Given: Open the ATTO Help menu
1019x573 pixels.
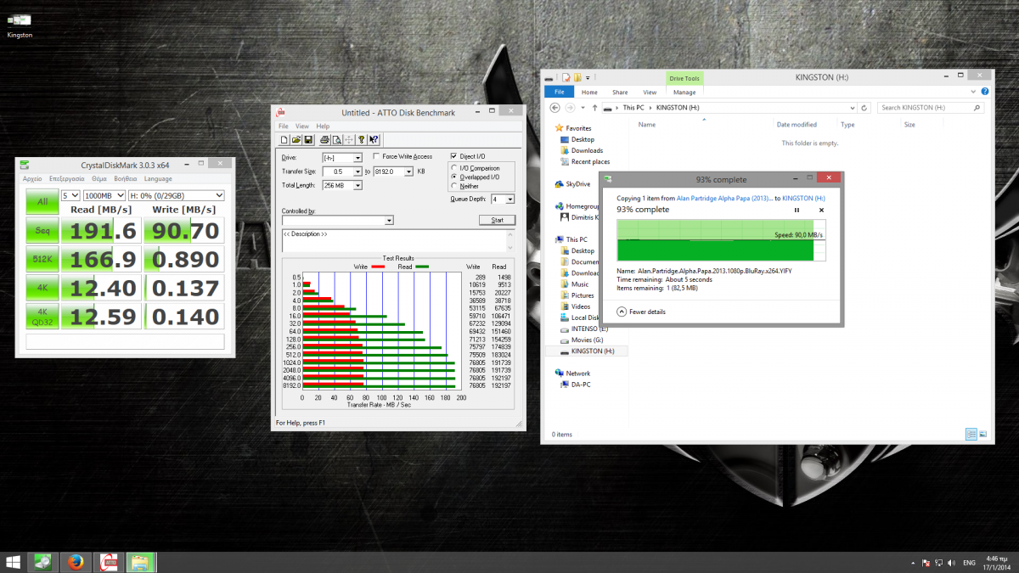Looking at the screenshot, I should [323, 126].
